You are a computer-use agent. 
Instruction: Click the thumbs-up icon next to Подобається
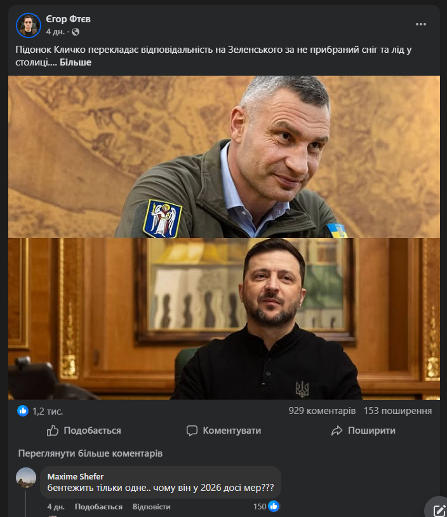point(52,431)
